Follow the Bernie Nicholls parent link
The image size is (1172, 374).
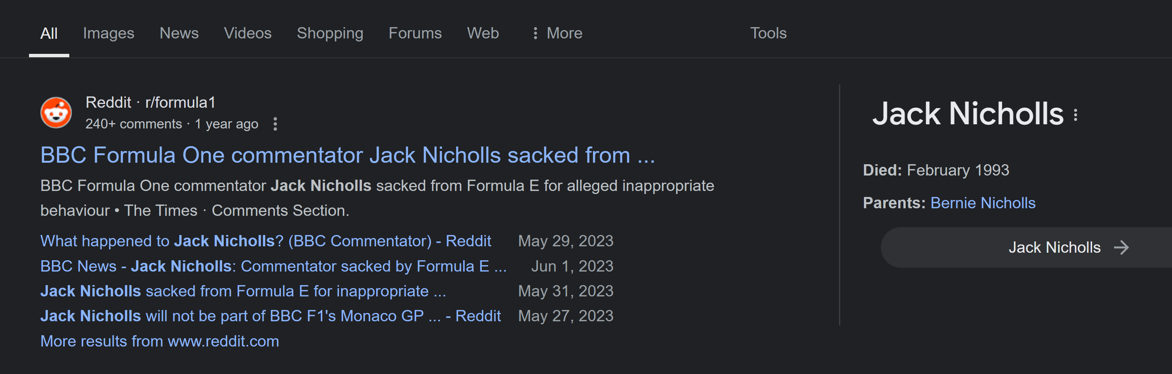[983, 203]
